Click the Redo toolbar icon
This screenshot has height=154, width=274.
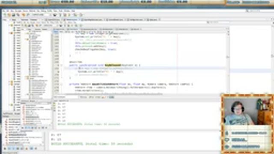(x=28, y=15)
